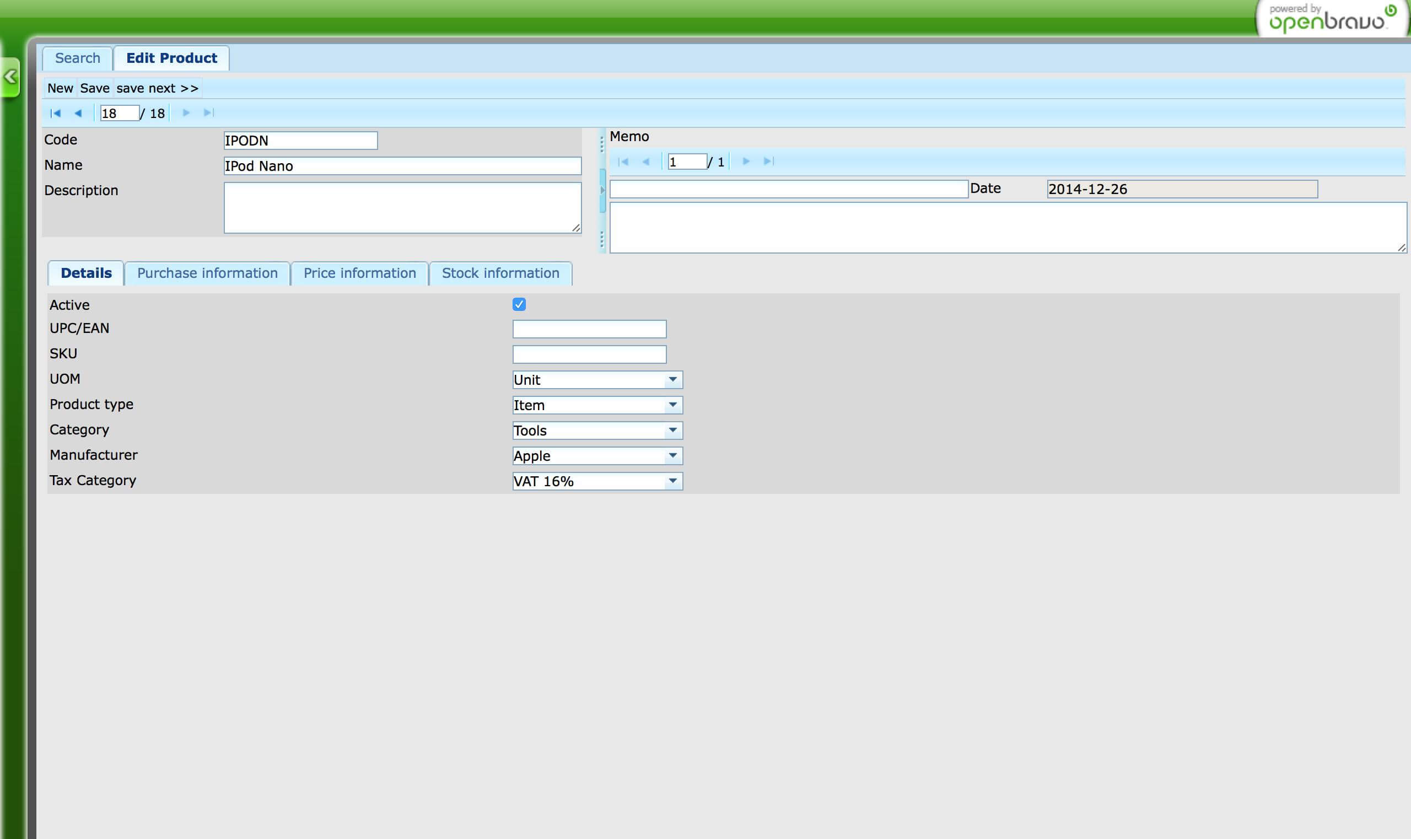Click the Memo heading label
The width and height of the screenshot is (1411, 839).
click(629, 136)
